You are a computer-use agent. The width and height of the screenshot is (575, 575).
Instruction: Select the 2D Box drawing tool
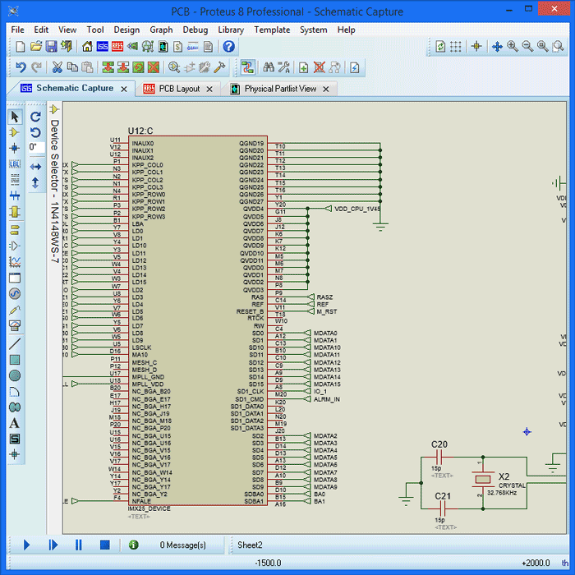coord(15,360)
